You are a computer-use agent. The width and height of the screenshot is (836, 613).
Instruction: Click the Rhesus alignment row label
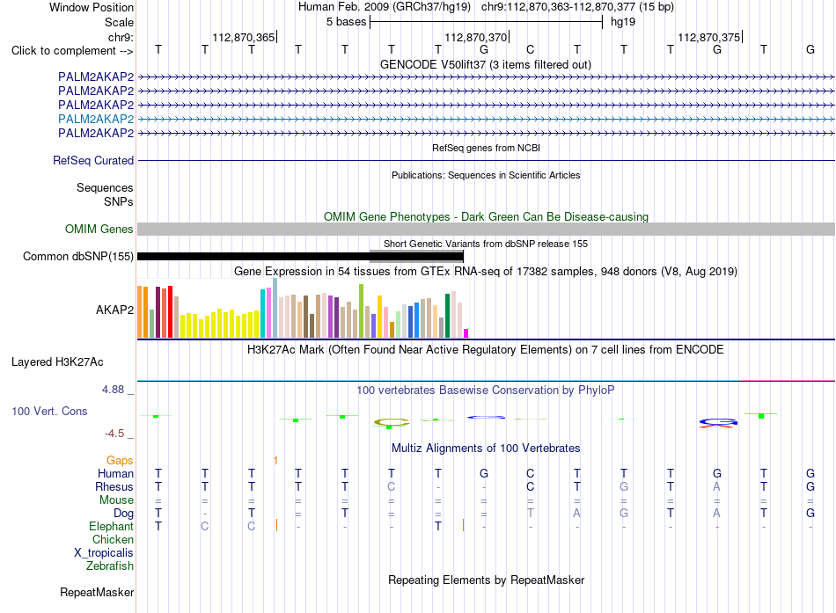[x=114, y=486]
